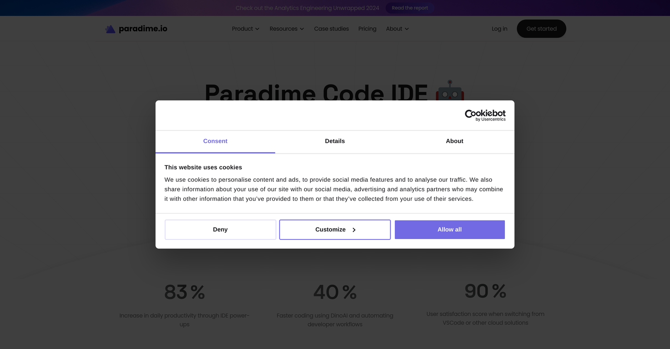Open Customize cookie settings
Screen dimensions: 670x349
coord(335,229)
